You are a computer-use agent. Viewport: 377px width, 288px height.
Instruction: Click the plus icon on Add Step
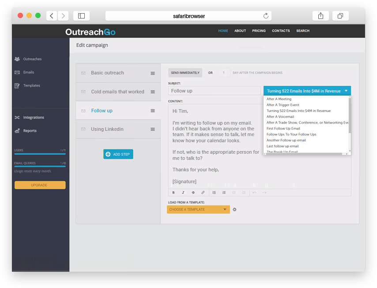[x=108, y=154]
